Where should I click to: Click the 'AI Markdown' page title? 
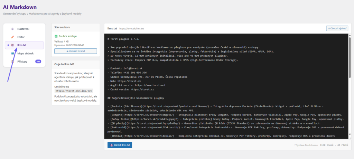pyautogui.click(x=20, y=8)
